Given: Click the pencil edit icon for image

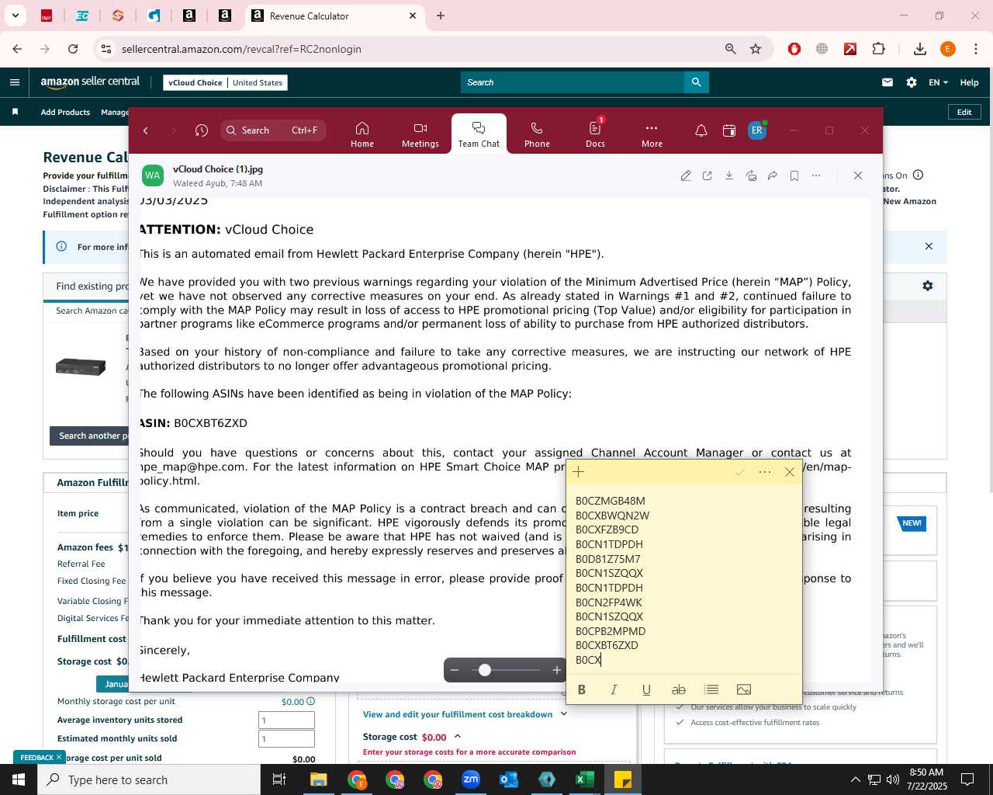Looking at the screenshot, I should coord(686,175).
